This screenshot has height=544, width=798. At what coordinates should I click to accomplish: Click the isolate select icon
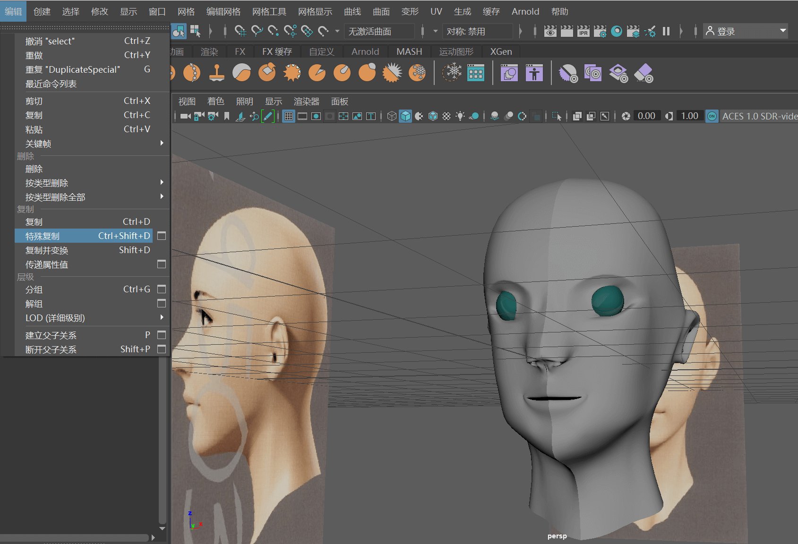coord(557,116)
